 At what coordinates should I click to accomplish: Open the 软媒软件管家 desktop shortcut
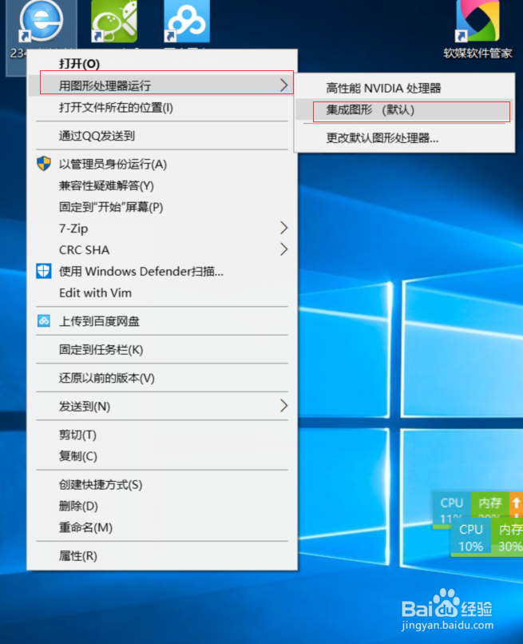(x=477, y=29)
